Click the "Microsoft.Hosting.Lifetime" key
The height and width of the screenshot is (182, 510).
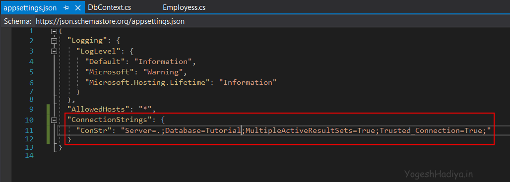pos(147,82)
